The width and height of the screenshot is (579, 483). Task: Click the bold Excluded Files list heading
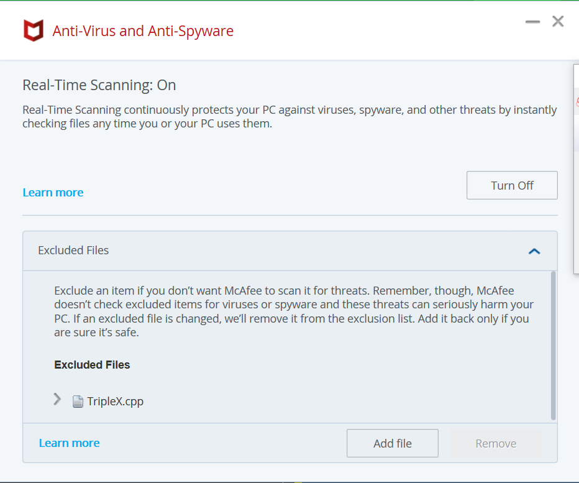click(x=92, y=365)
